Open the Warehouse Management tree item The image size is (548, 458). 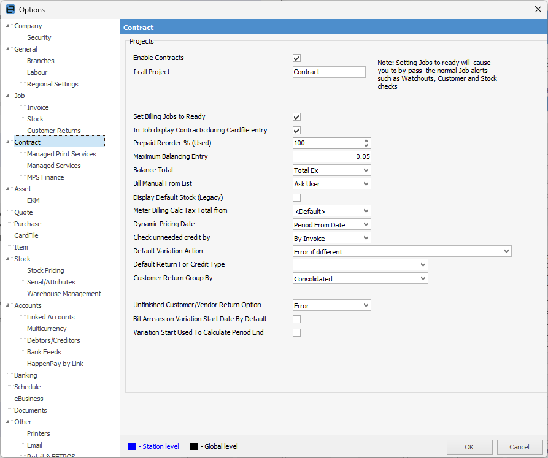64,294
